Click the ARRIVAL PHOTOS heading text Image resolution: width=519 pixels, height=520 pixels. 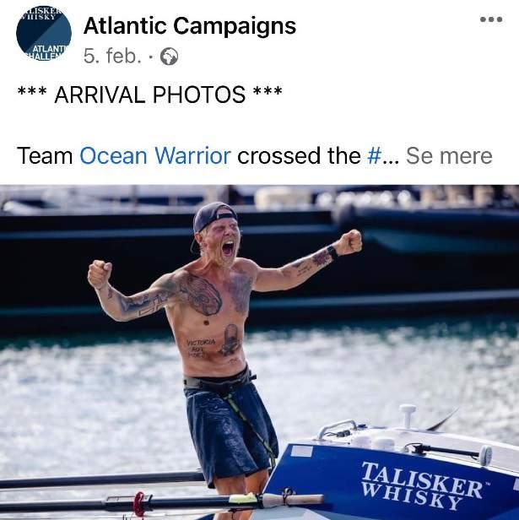coord(150,95)
